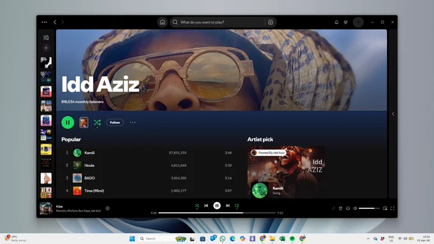Open Excel from the taskbar
This screenshot has width=434, height=244.
click(x=282, y=238)
